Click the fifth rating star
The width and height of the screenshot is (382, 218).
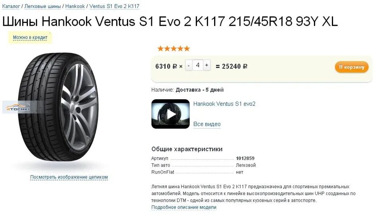187,48
